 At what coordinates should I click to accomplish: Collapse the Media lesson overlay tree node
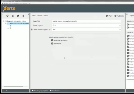click(x=6, y=23)
